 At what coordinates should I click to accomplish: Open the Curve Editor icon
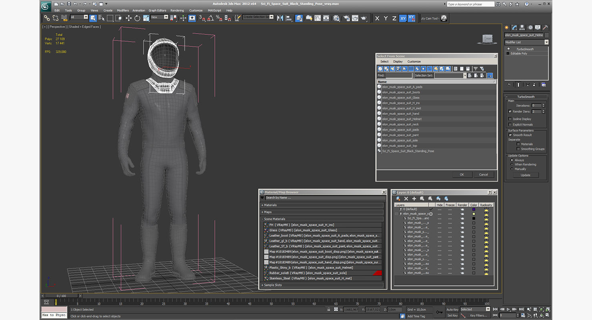318,18
